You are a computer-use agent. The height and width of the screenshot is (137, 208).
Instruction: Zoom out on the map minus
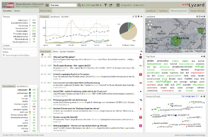[150, 38]
